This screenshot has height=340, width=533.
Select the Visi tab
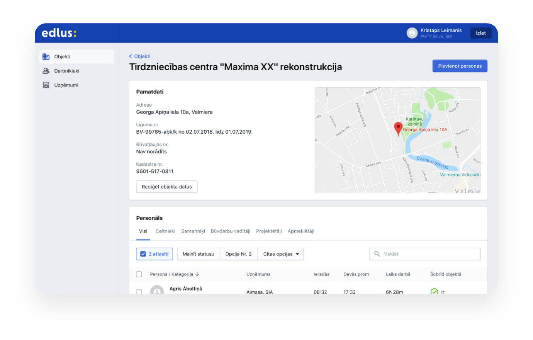(x=143, y=231)
